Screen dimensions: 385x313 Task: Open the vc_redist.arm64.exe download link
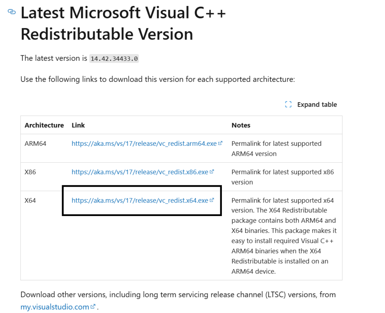pos(144,144)
